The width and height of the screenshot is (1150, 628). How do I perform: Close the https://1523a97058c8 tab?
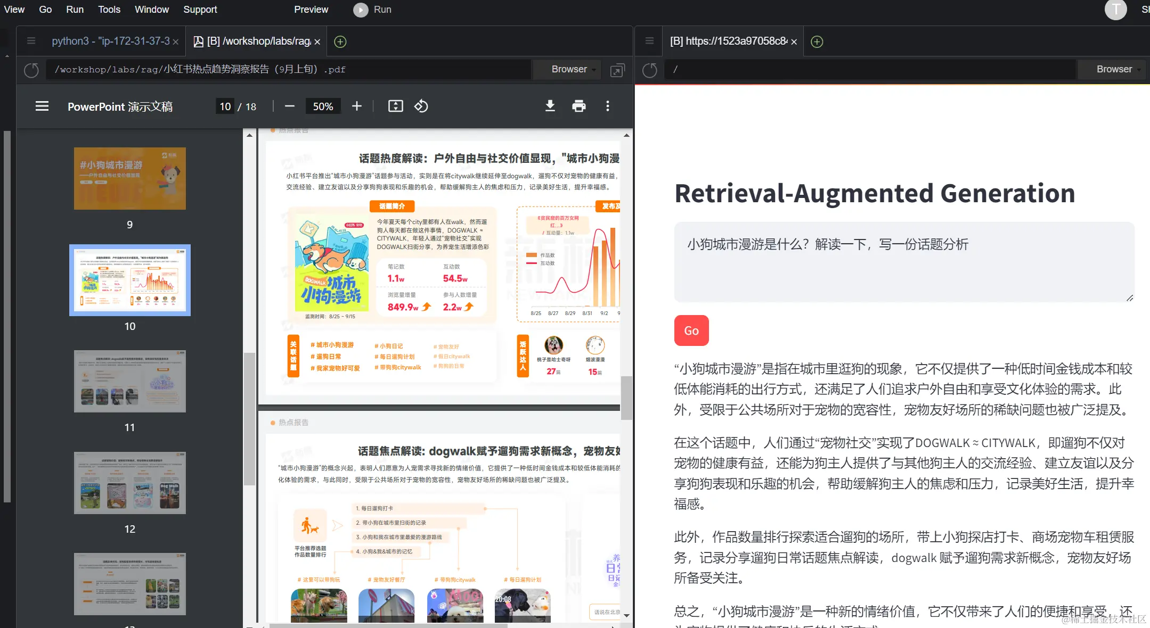[794, 42]
